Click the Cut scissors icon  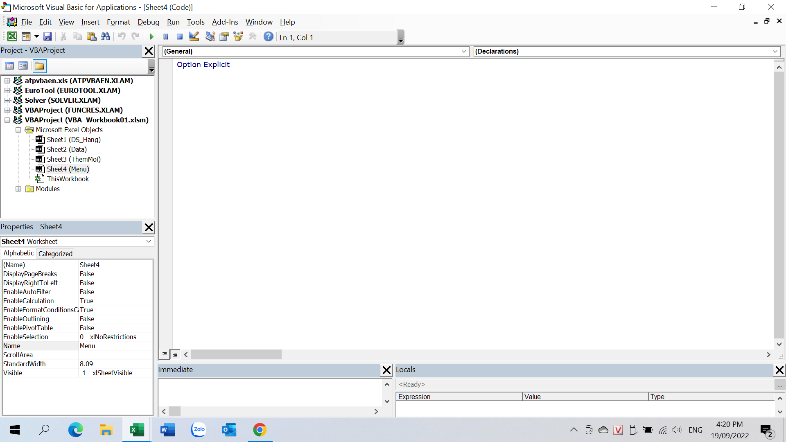[x=63, y=37]
